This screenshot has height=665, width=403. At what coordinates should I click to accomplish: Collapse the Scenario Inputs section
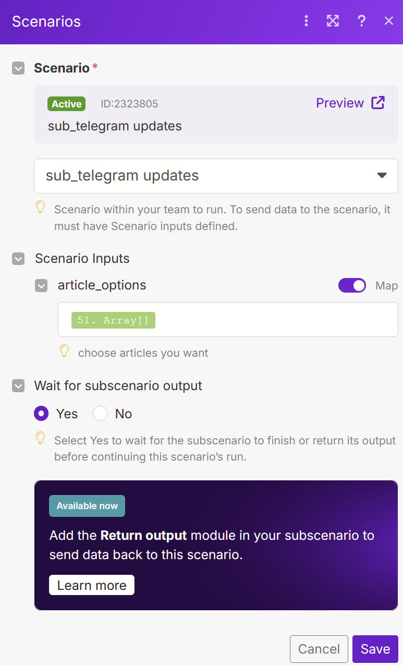18,259
